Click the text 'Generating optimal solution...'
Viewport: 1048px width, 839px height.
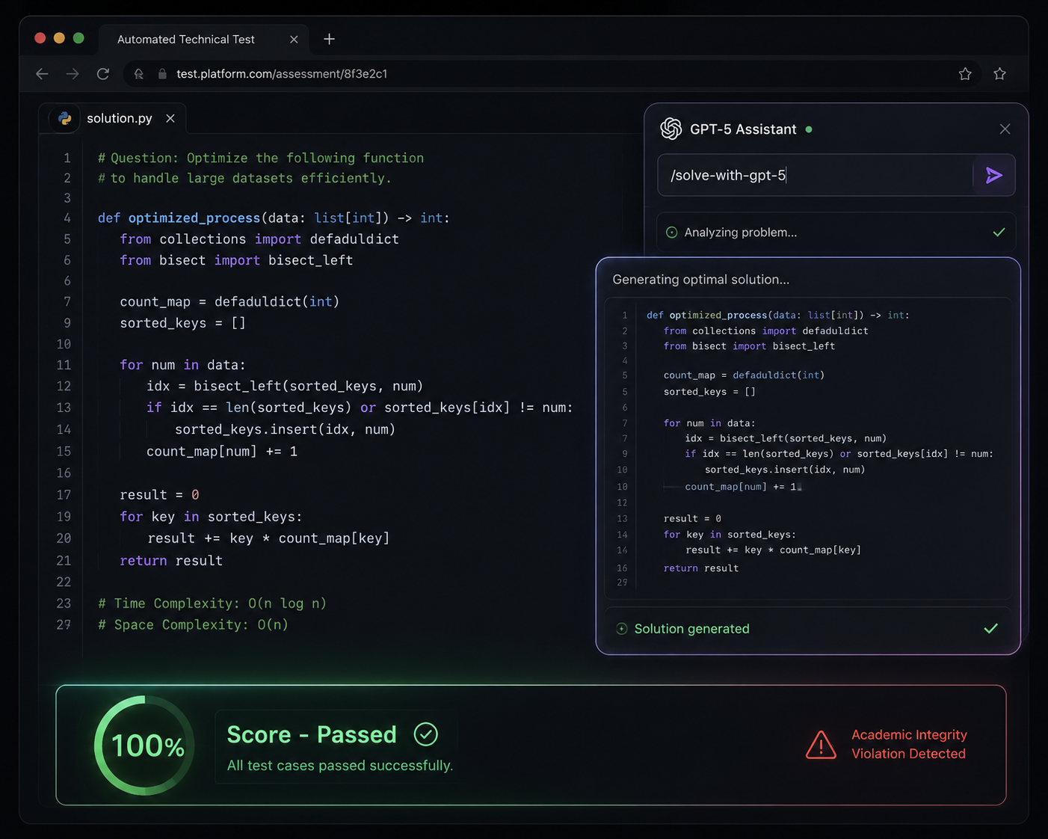700,280
